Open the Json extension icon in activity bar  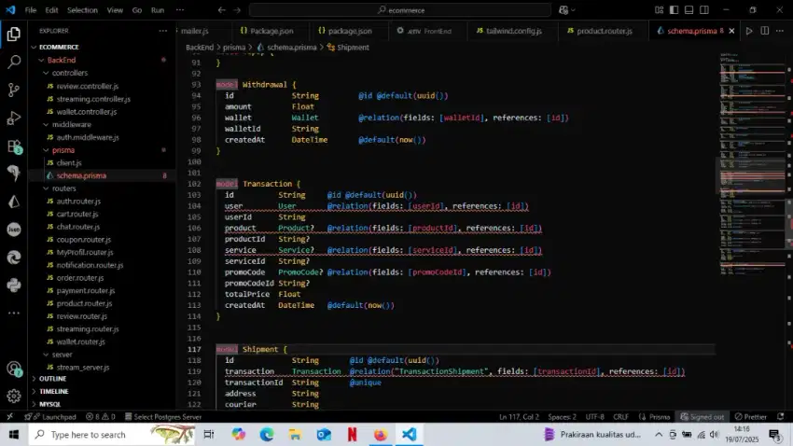[14, 230]
